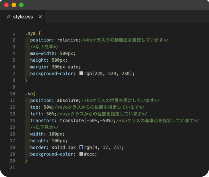Switch to the style.css tab

click(x=23, y=17)
